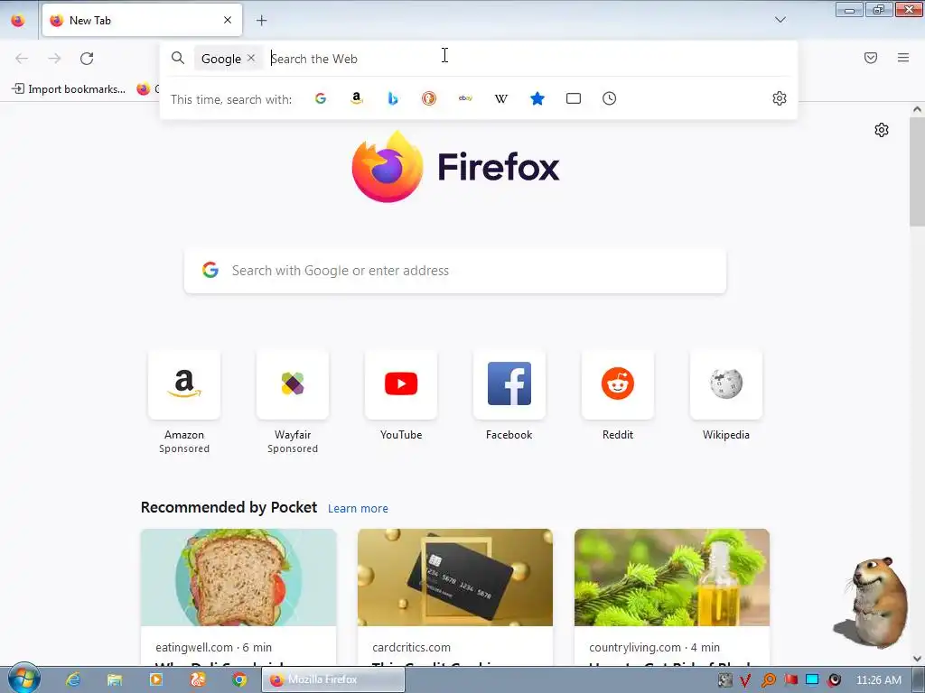Expand the list all tabs chevron
Image resolution: width=925 pixels, height=693 pixels.
pyautogui.click(x=780, y=20)
